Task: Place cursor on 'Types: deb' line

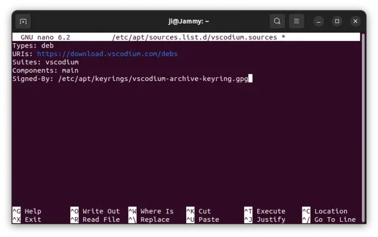Action: pyautogui.click(x=33, y=46)
